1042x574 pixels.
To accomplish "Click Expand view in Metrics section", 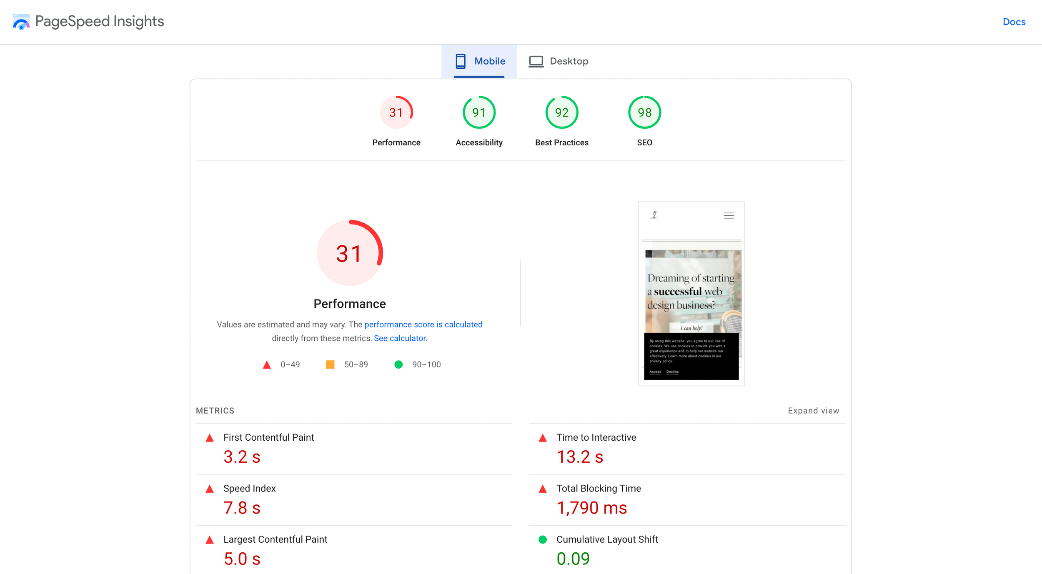I will pos(813,411).
